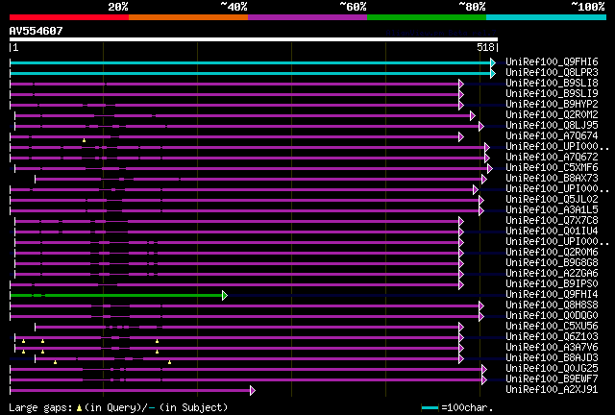Viewport: 615px width, 415px height.
Task: Click the purple B9IPS0 alignment bar
Action: 234,284
